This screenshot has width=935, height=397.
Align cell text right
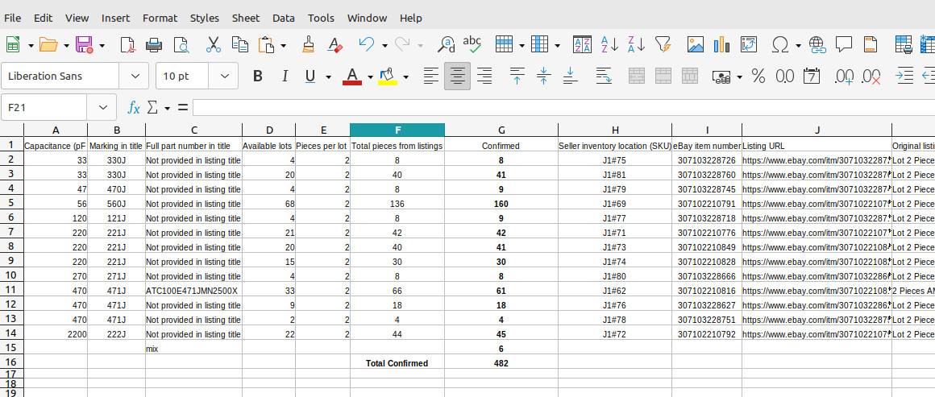[484, 77]
